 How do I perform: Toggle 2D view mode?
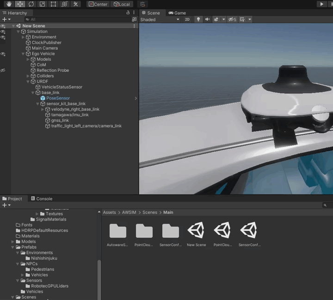[x=187, y=19]
